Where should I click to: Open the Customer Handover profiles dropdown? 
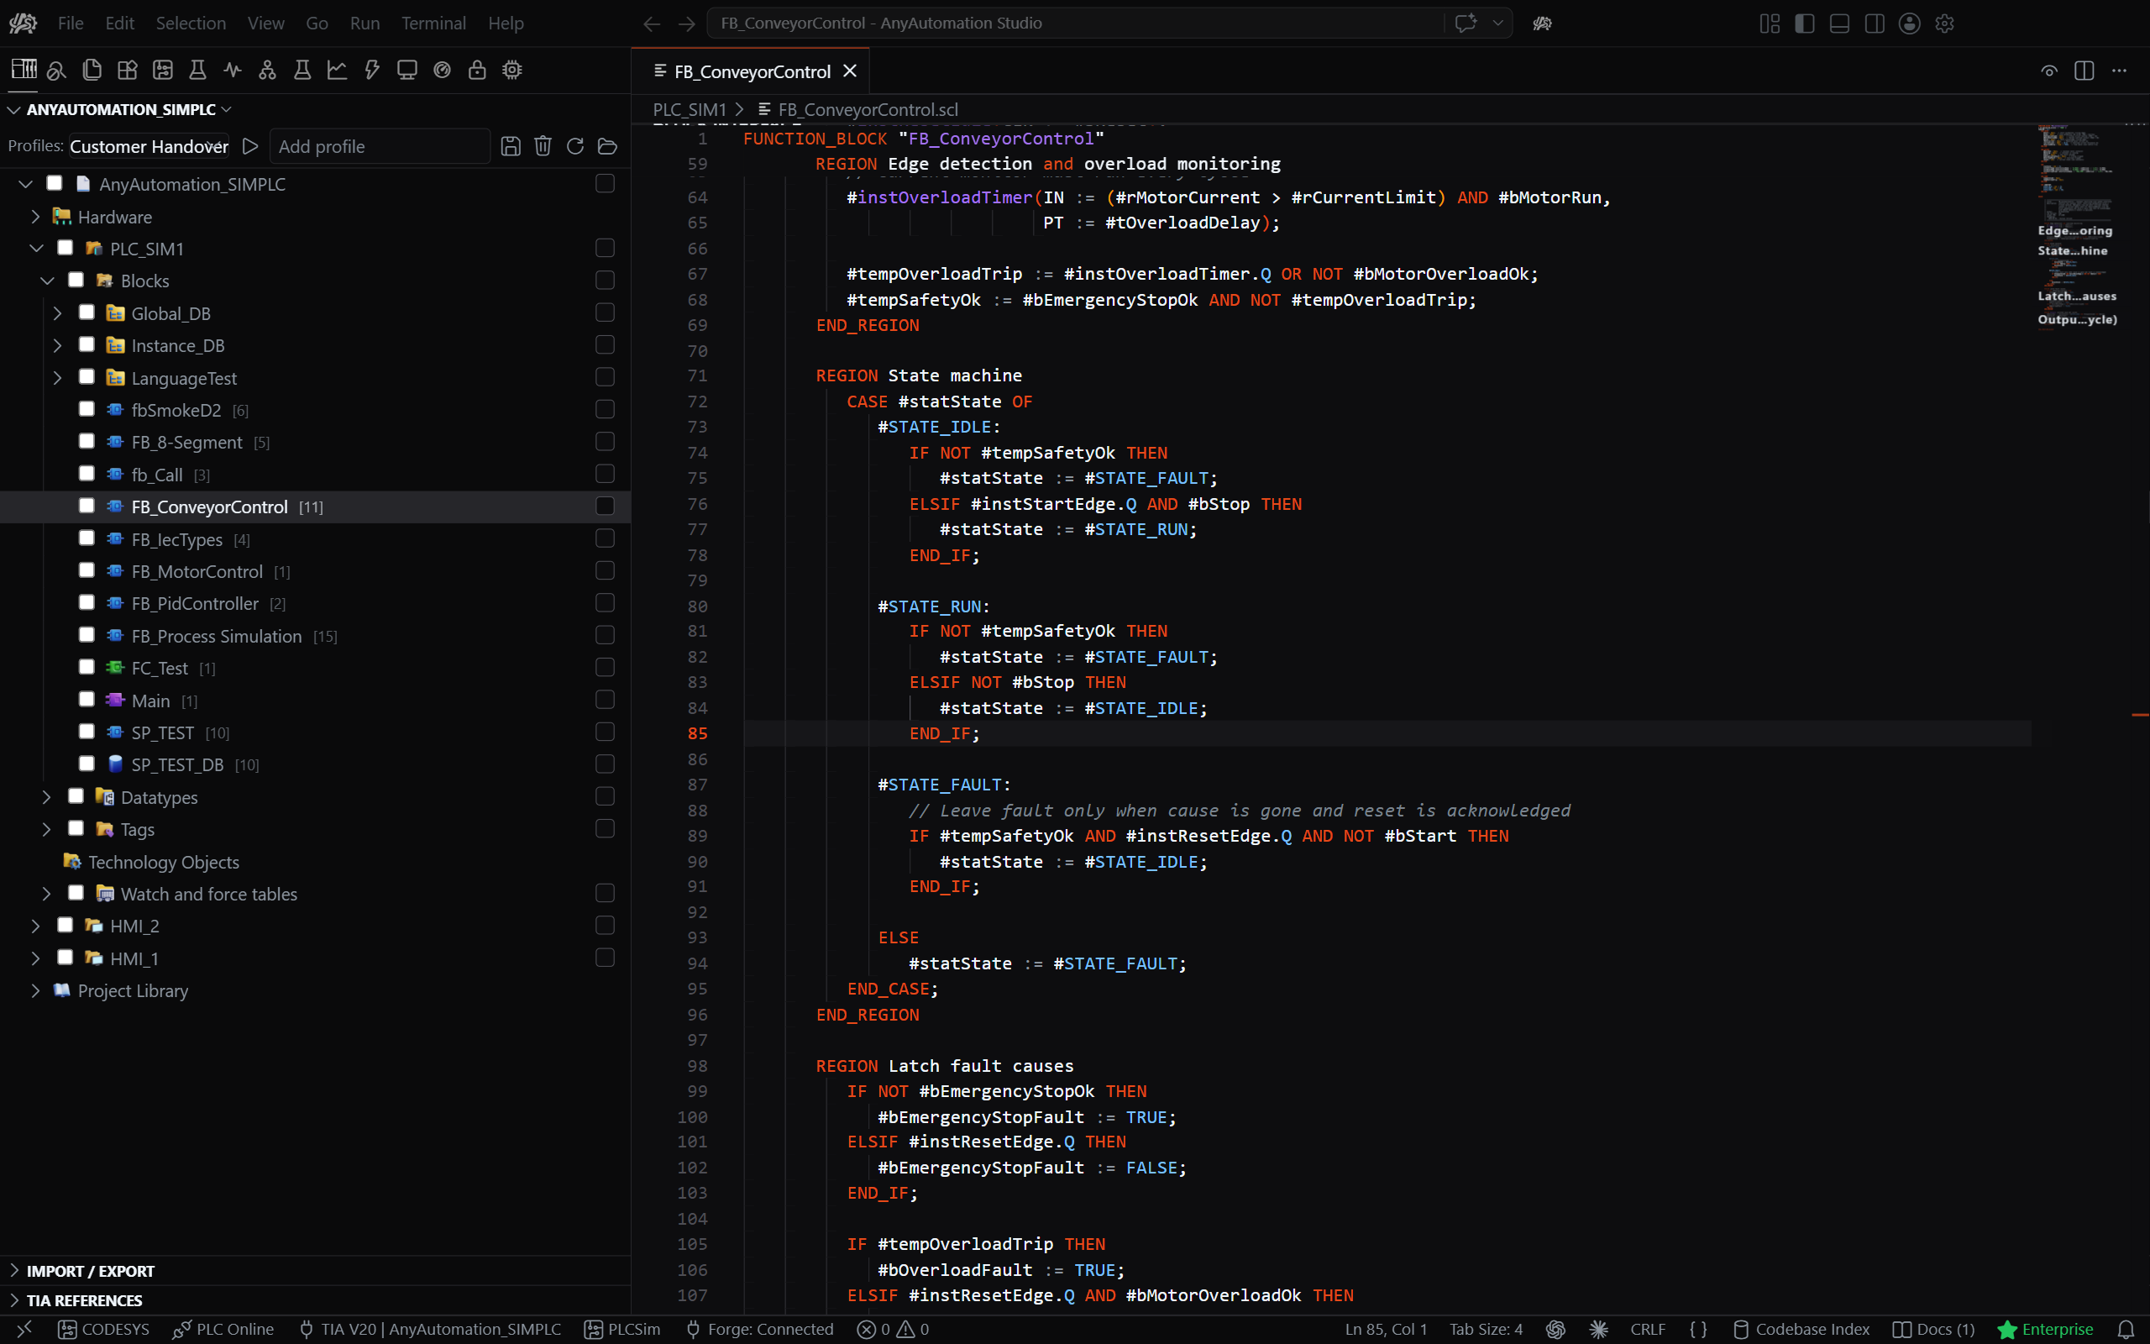(149, 146)
